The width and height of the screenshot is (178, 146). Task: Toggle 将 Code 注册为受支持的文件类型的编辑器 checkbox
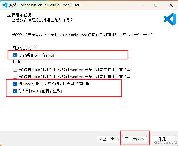click(15, 84)
